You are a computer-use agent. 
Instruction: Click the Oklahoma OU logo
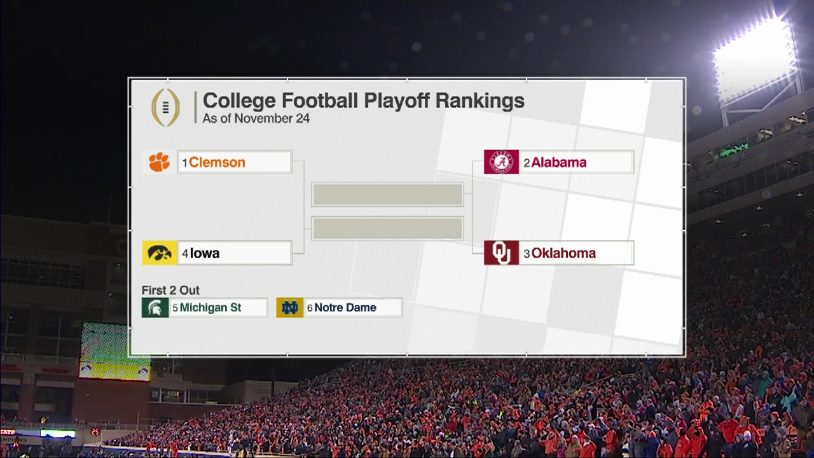(x=501, y=253)
